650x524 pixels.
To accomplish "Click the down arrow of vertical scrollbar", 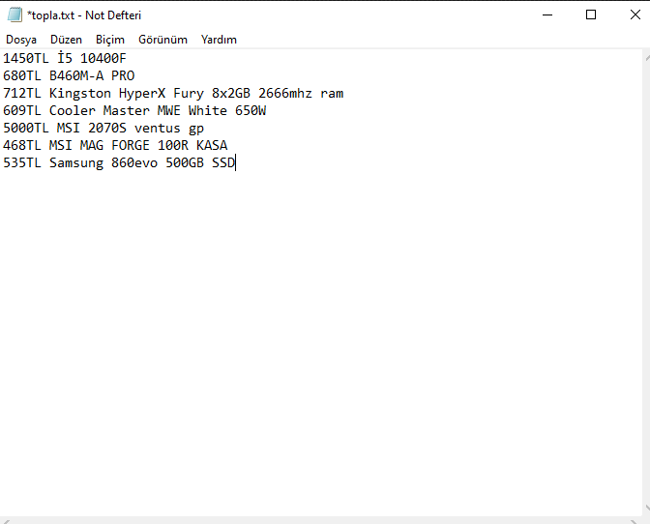I will pyautogui.click(x=647, y=508).
